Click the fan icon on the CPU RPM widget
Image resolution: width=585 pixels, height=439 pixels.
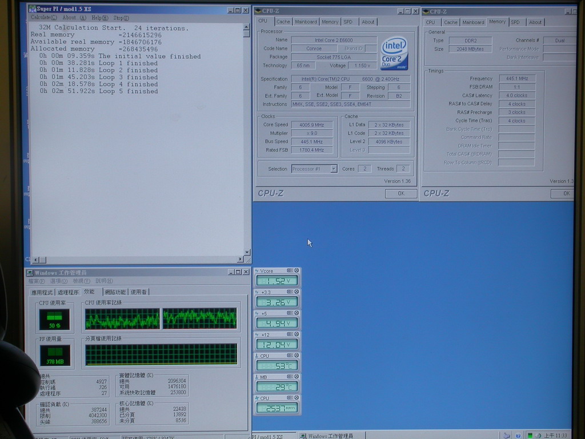pos(257,398)
